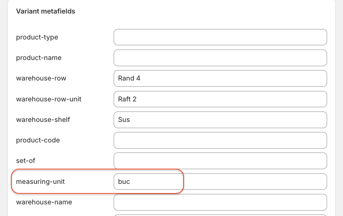
Task: Select the warehouse-row-unit field with Raft 2
Action: (220, 99)
